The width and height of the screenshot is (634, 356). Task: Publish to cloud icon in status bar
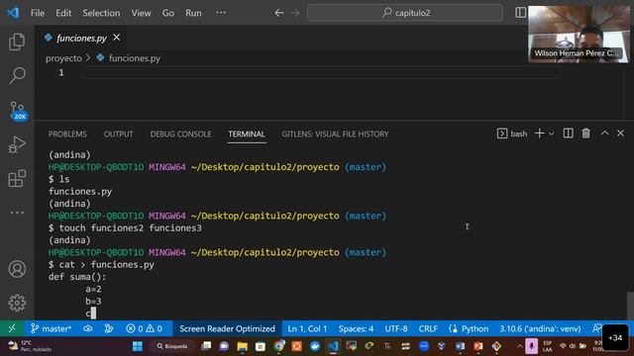(88, 328)
